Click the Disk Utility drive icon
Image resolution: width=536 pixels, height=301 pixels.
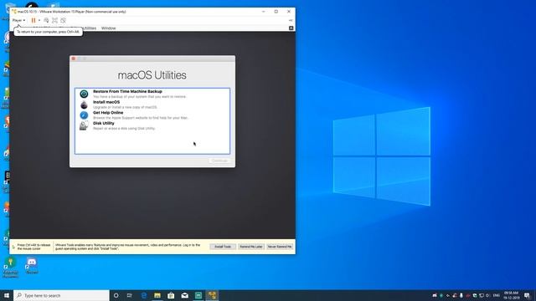(x=84, y=125)
